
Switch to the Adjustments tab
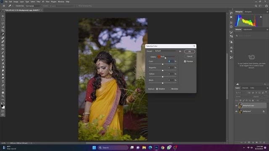248,29
